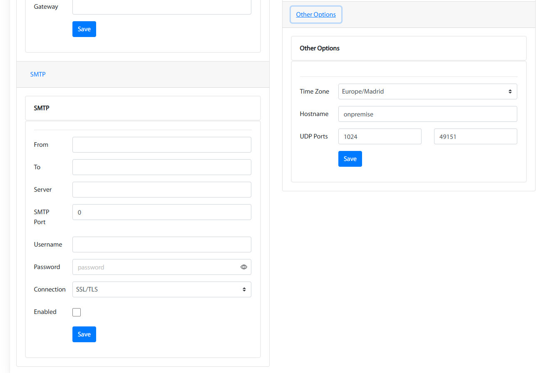The width and height of the screenshot is (541, 373).
Task: Enable the SMTP Enabled checkbox
Action: (77, 312)
